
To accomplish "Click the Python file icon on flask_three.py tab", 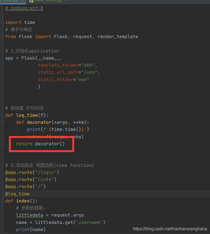I will click(x=32, y=1).
